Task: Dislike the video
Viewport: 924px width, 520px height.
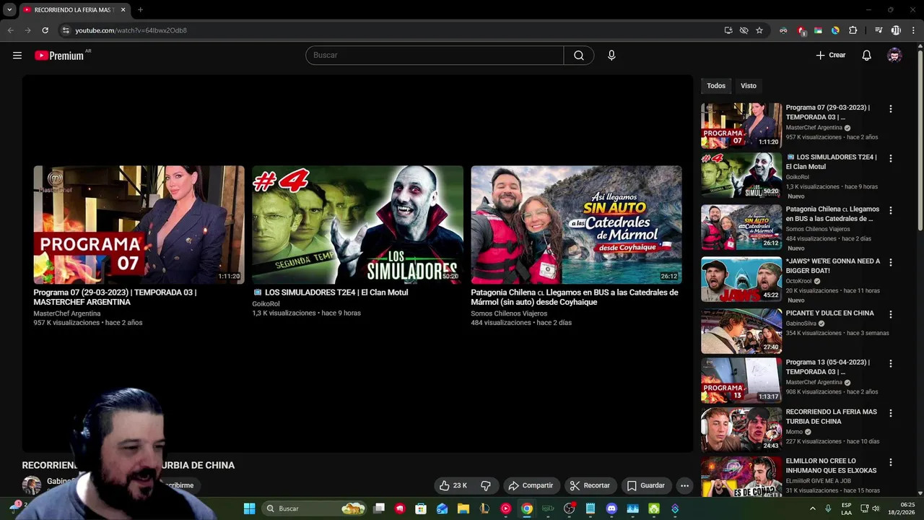Action: 486,485
